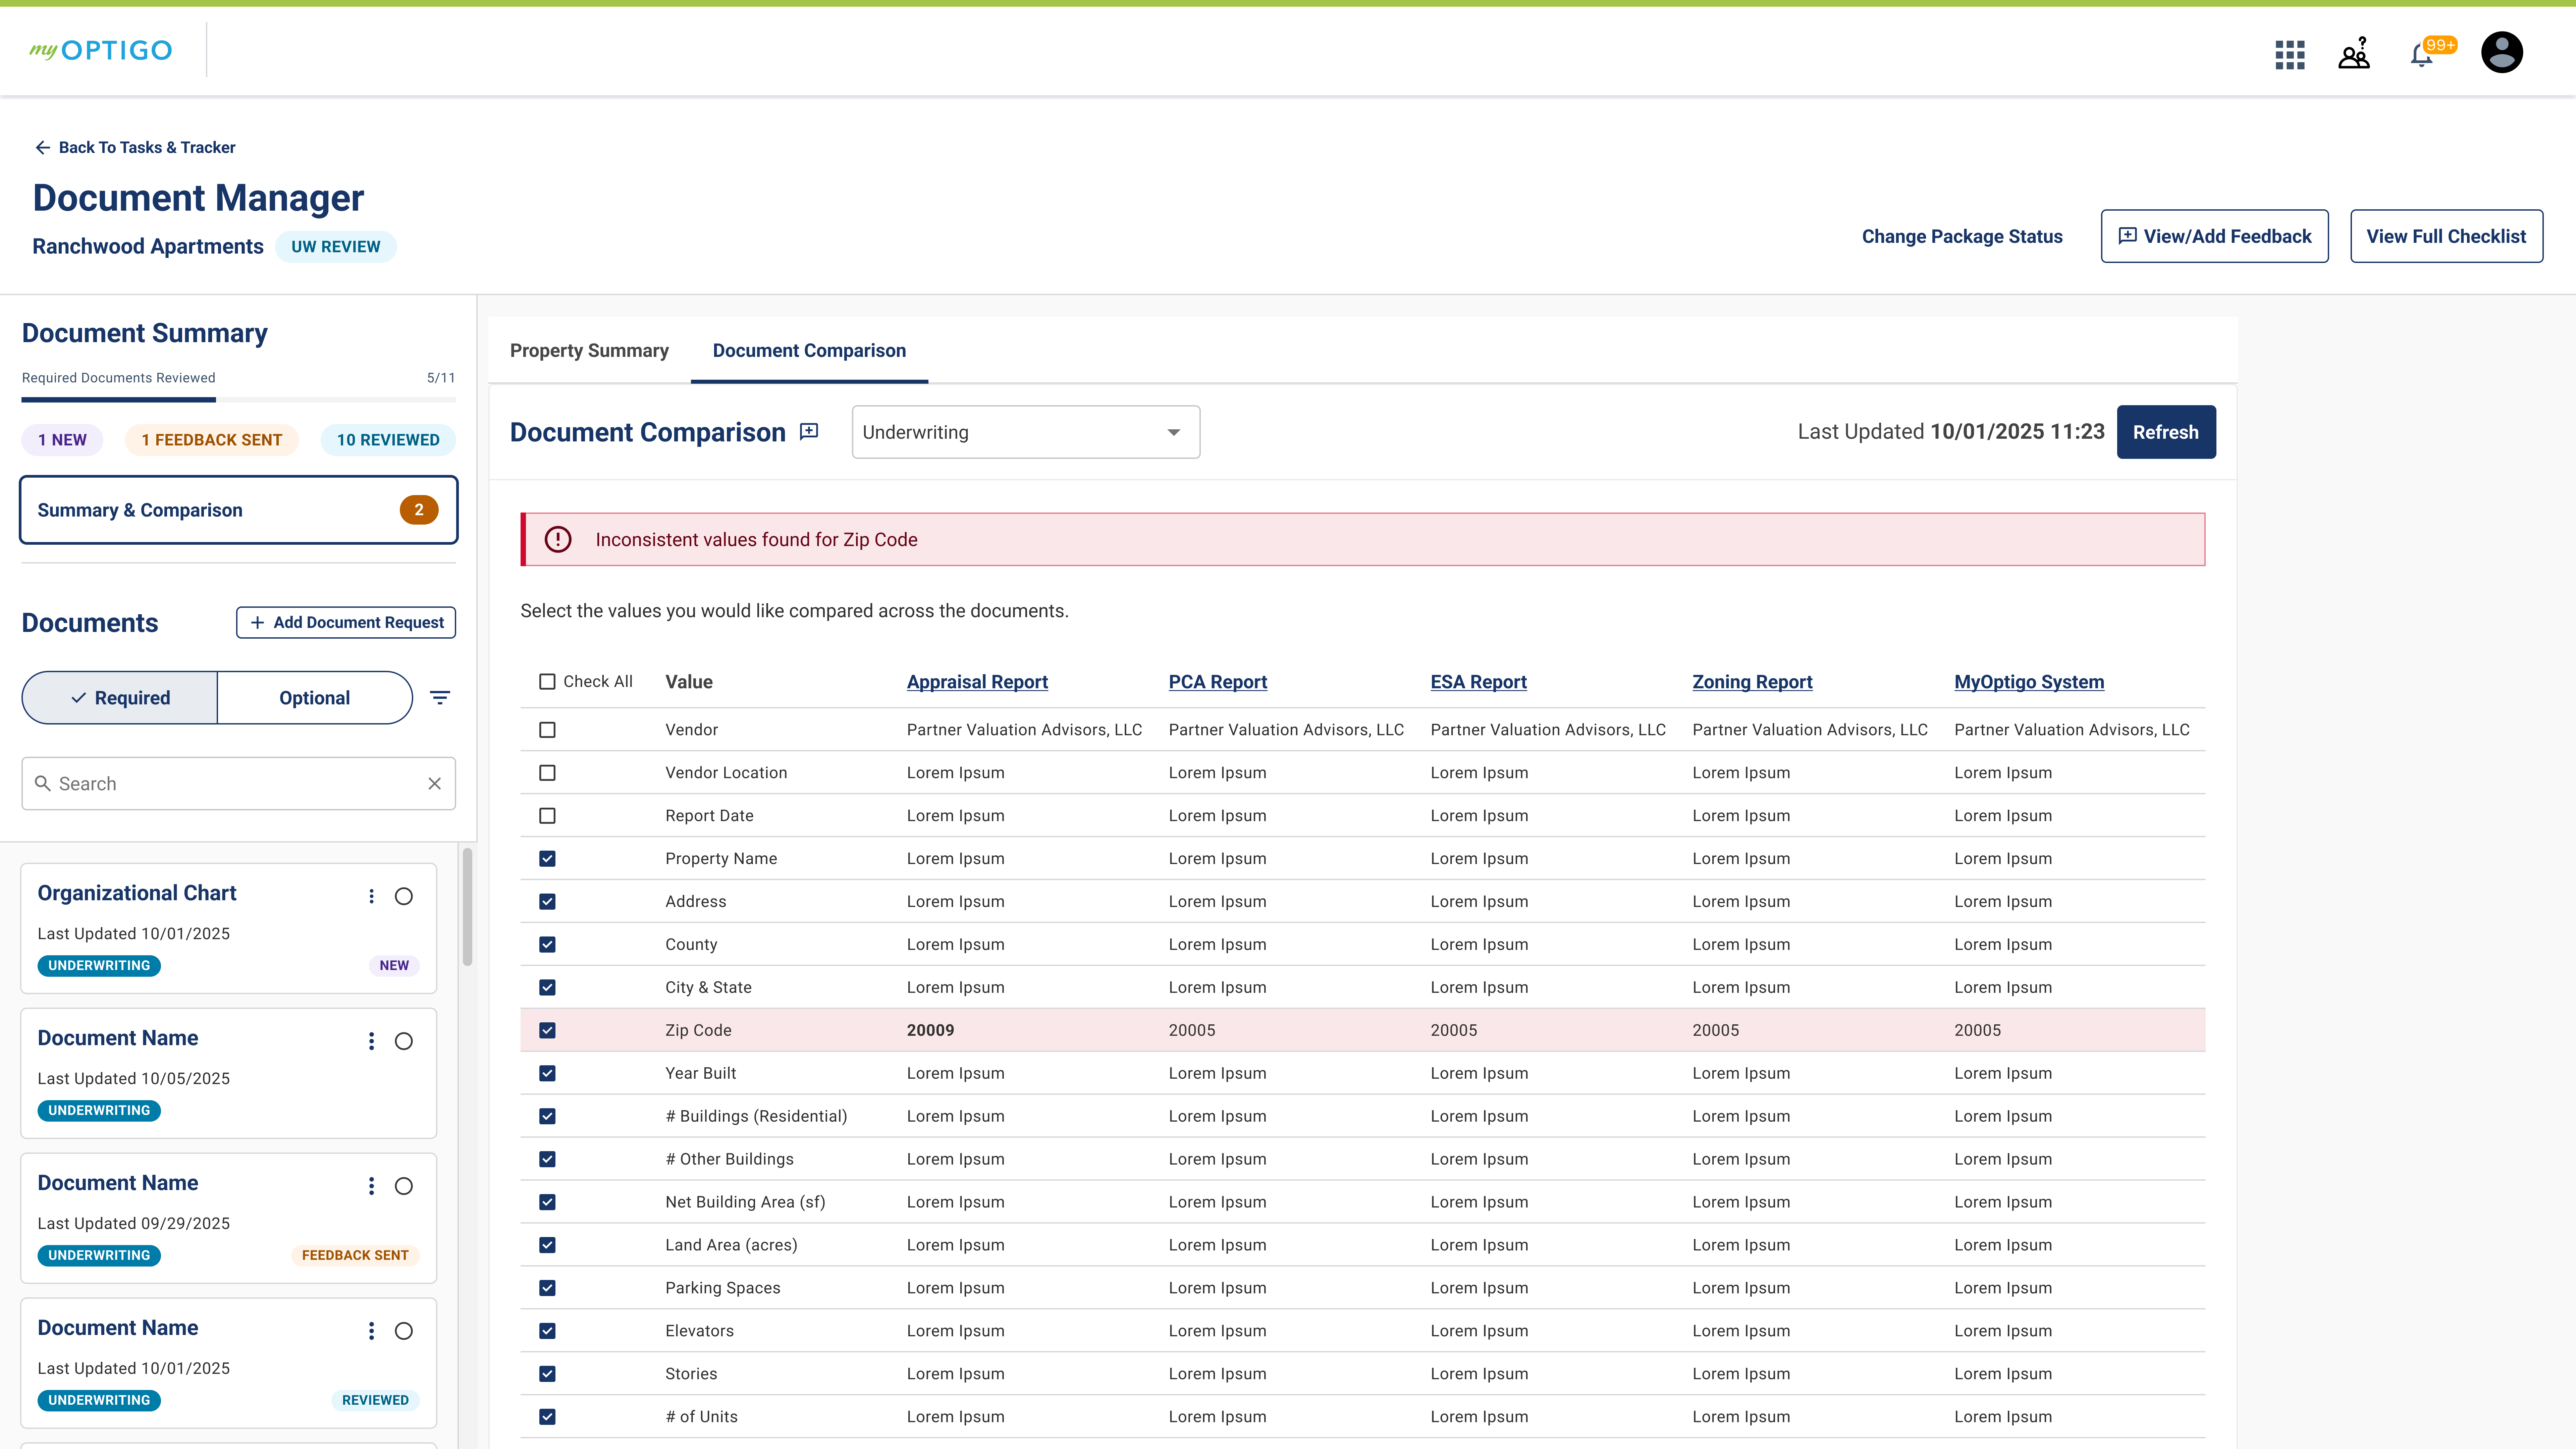Switch to Property Summary tab
2576x1449 pixels.
(x=589, y=351)
